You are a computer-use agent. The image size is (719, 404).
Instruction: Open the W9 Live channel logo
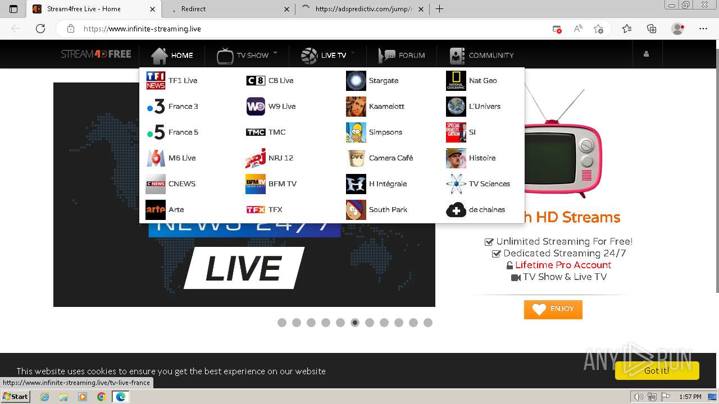coord(256,107)
